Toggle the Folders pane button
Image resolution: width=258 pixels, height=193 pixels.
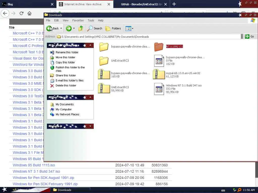(113, 28)
